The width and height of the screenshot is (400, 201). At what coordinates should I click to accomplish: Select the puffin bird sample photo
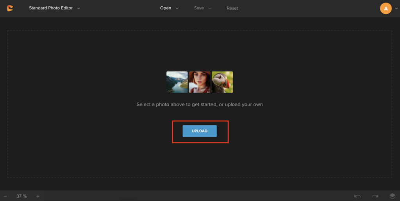(222, 82)
